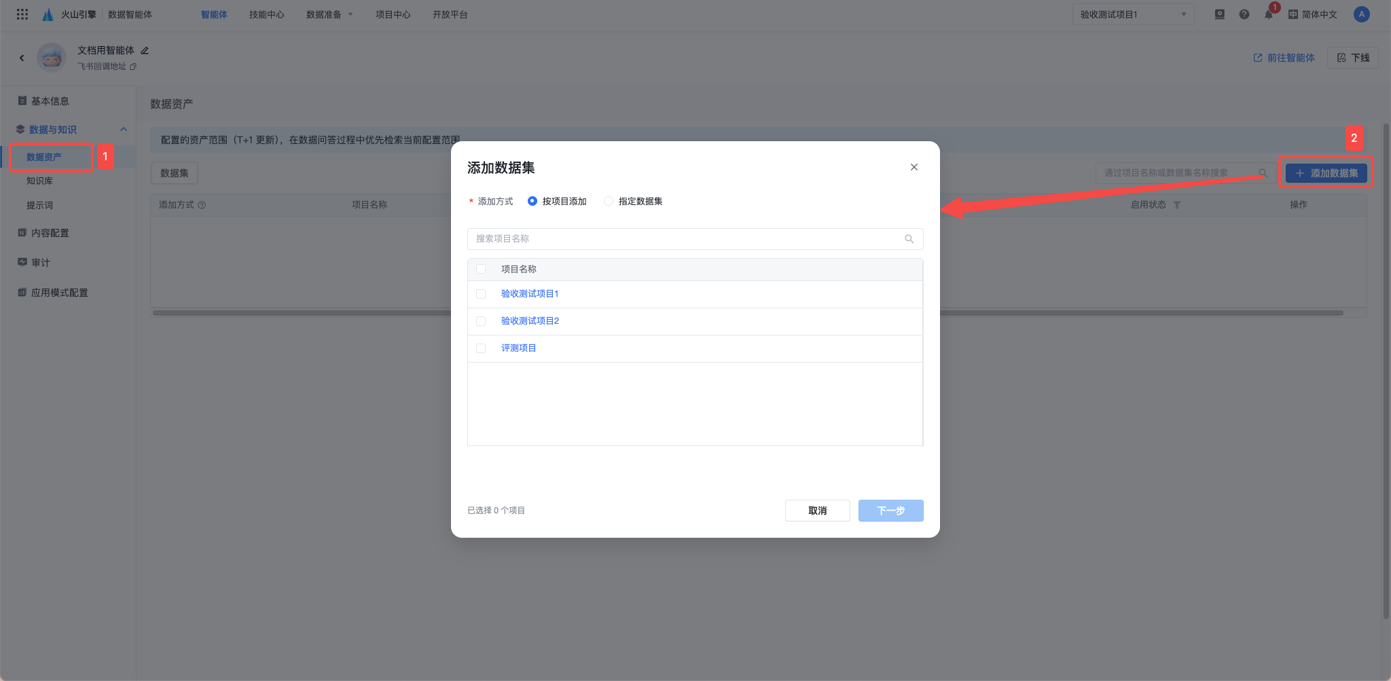
Task: Open the help question mark icon
Action: pos(1244,14)
